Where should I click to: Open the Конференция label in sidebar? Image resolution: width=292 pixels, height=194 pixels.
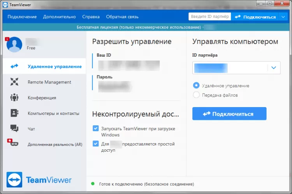point(42,98)
